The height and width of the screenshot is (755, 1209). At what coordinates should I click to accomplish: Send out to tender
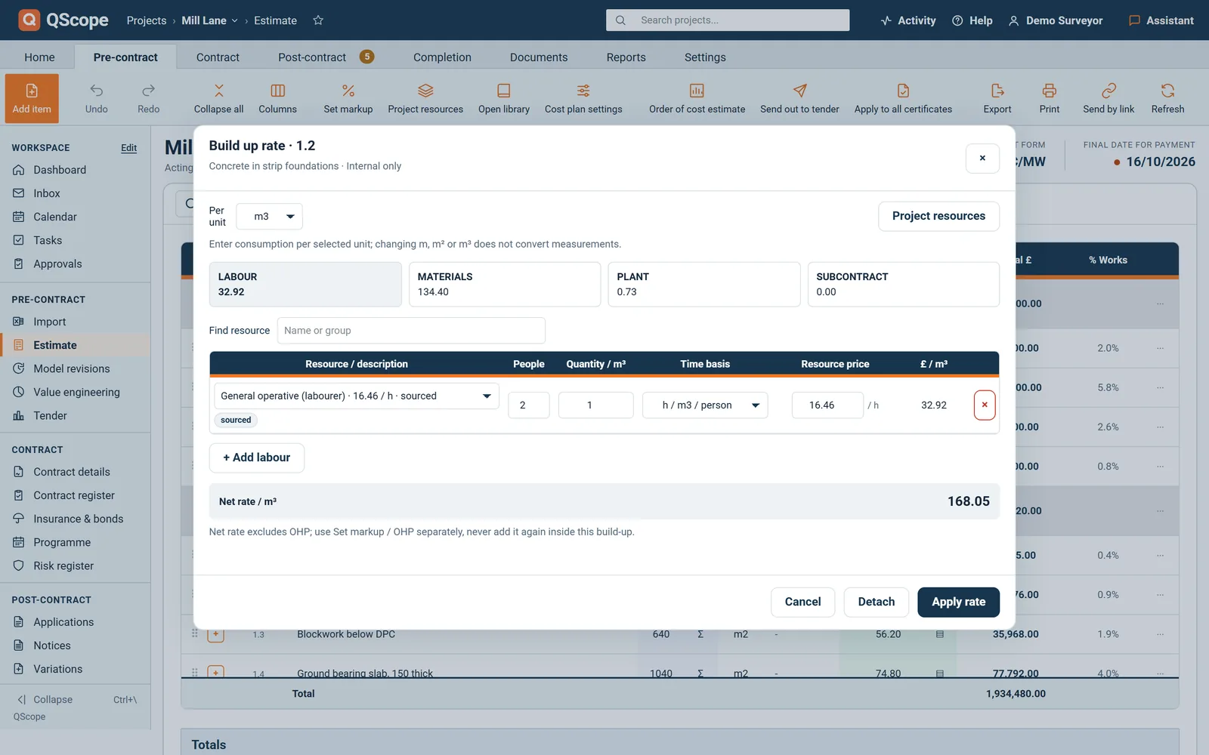click(x=799, y=98)
